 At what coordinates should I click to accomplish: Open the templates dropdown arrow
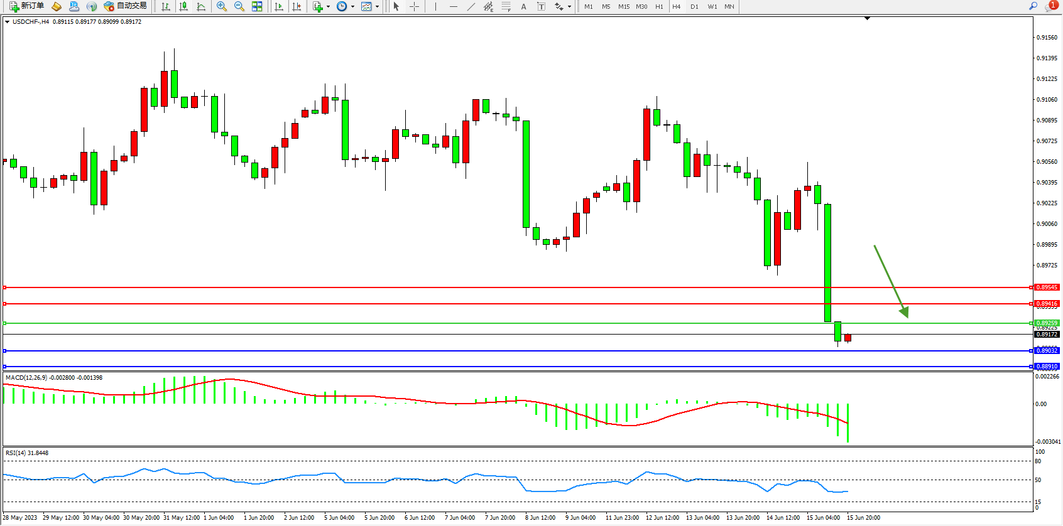[x=377, y=6]
